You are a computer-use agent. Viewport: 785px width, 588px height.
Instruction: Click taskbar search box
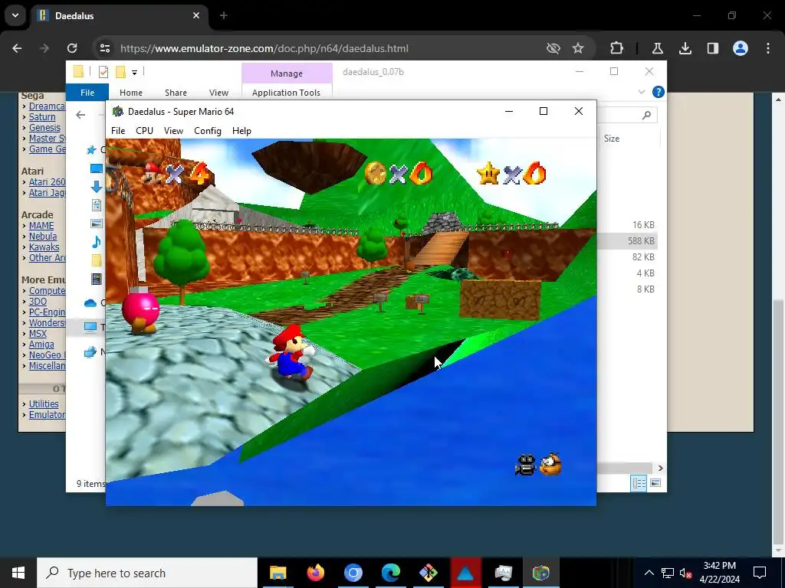pos(147,573)
